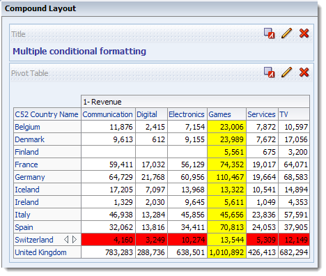
Task: Click yellow Games cell for Germany 110,467
Action: pos(226,177)
